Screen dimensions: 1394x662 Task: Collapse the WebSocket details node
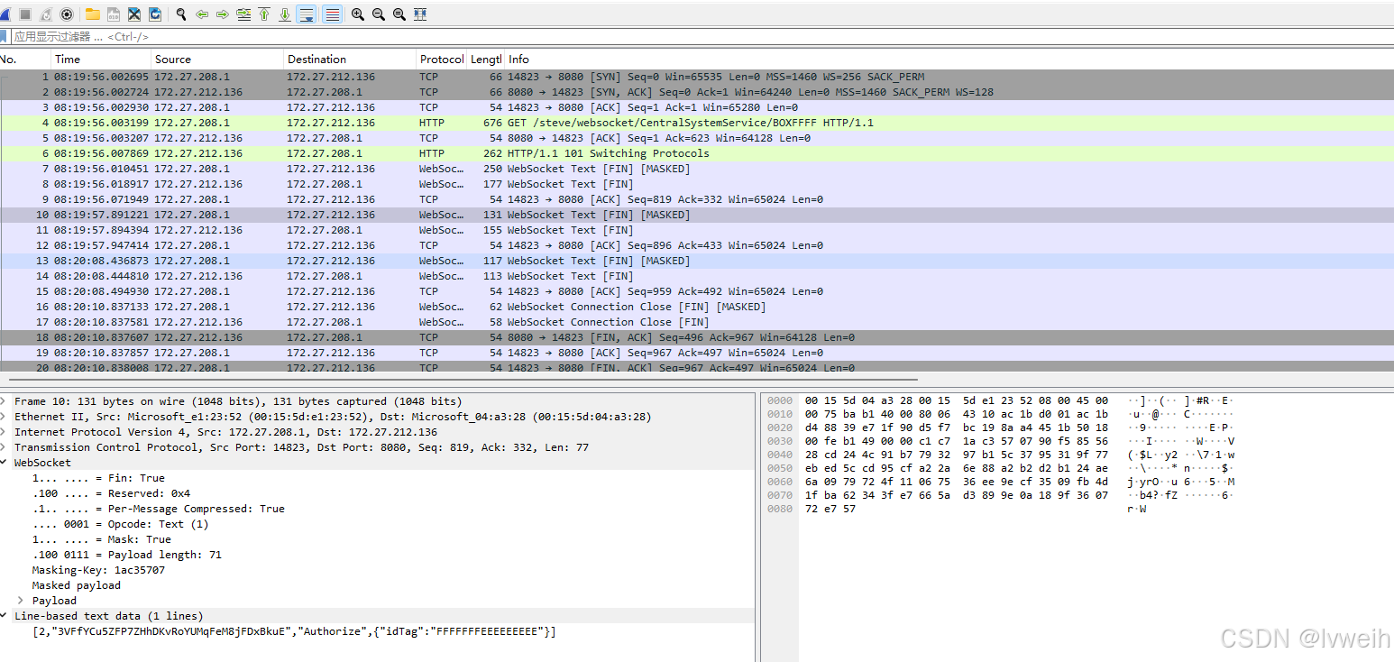pyautogui.click(x=4, y=463)
